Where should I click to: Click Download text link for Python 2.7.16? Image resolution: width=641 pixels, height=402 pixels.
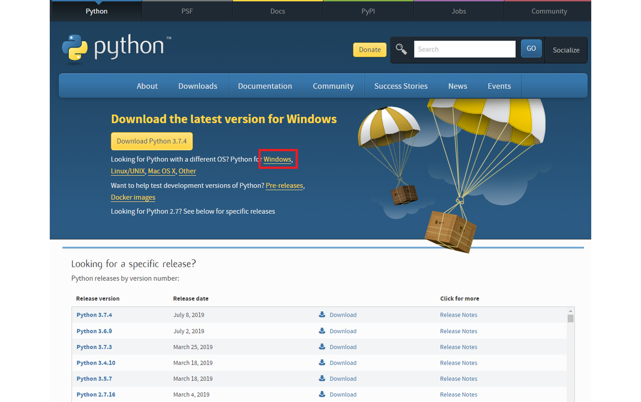pos(343,395)
